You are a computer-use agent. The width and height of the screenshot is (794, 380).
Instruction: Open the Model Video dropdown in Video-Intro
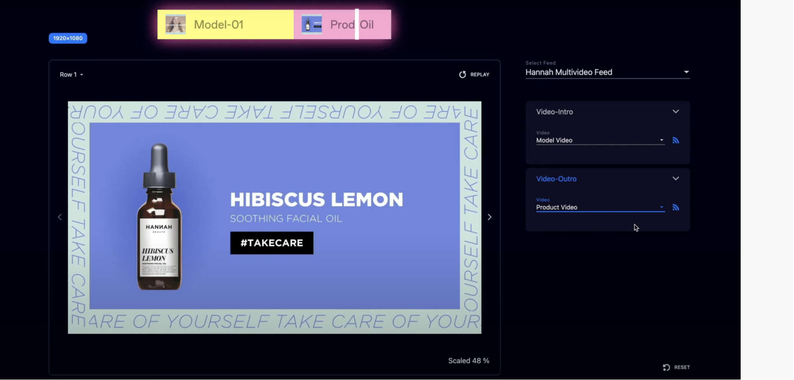(600, 140)
